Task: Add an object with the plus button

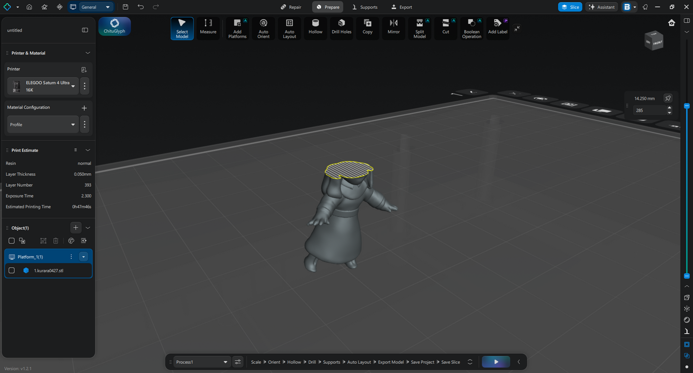Action: (x=76, y=228)
